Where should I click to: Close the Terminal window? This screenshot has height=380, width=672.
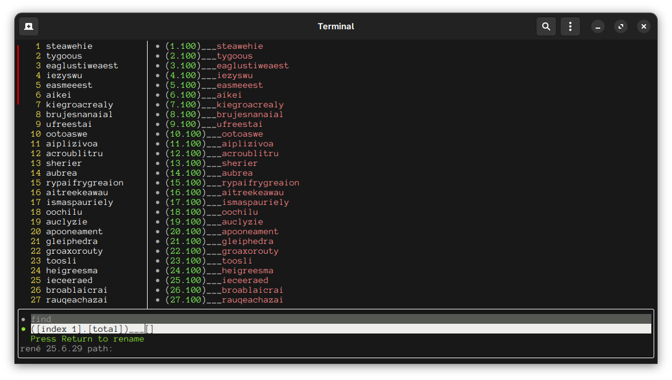(x=644, y=26)
